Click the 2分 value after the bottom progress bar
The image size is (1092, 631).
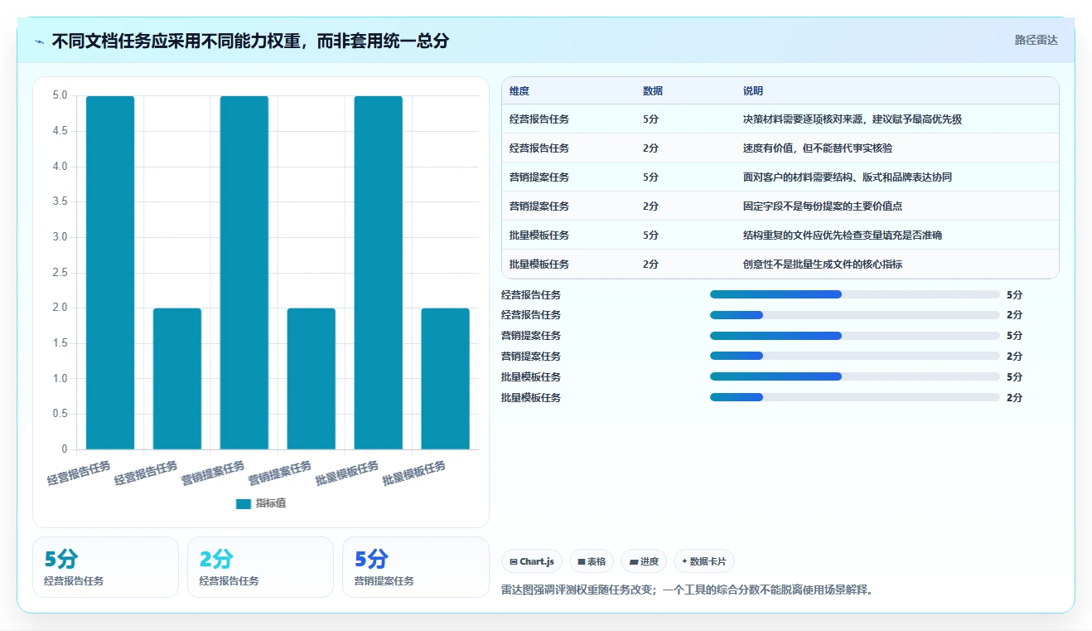point(1014,398)
